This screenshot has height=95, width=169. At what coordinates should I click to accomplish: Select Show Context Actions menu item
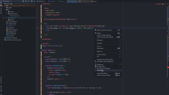tap(108, 30)
